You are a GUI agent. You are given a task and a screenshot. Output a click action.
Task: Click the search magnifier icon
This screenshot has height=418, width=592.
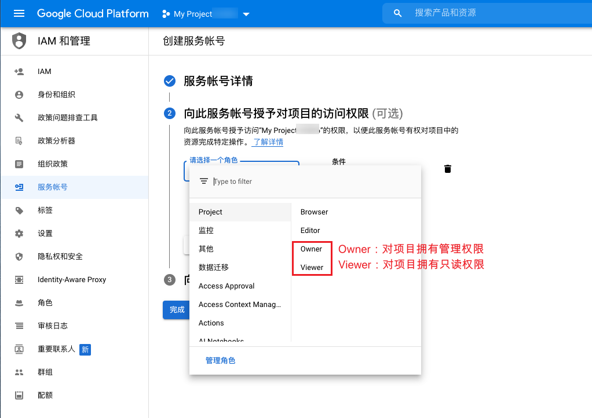(397, 13)
